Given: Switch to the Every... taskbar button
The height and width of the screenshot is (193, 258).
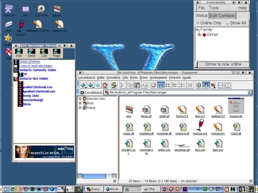Looking at the screenshot, I should tap(94, 189).
